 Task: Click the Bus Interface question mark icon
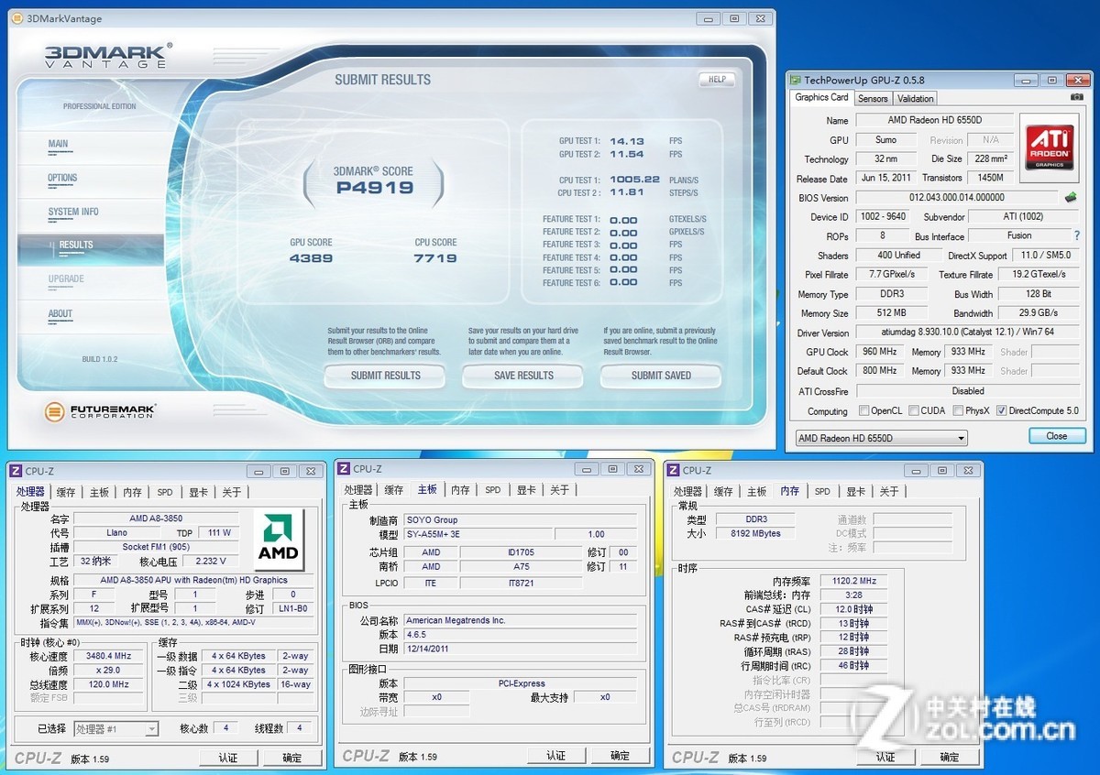1077,235
